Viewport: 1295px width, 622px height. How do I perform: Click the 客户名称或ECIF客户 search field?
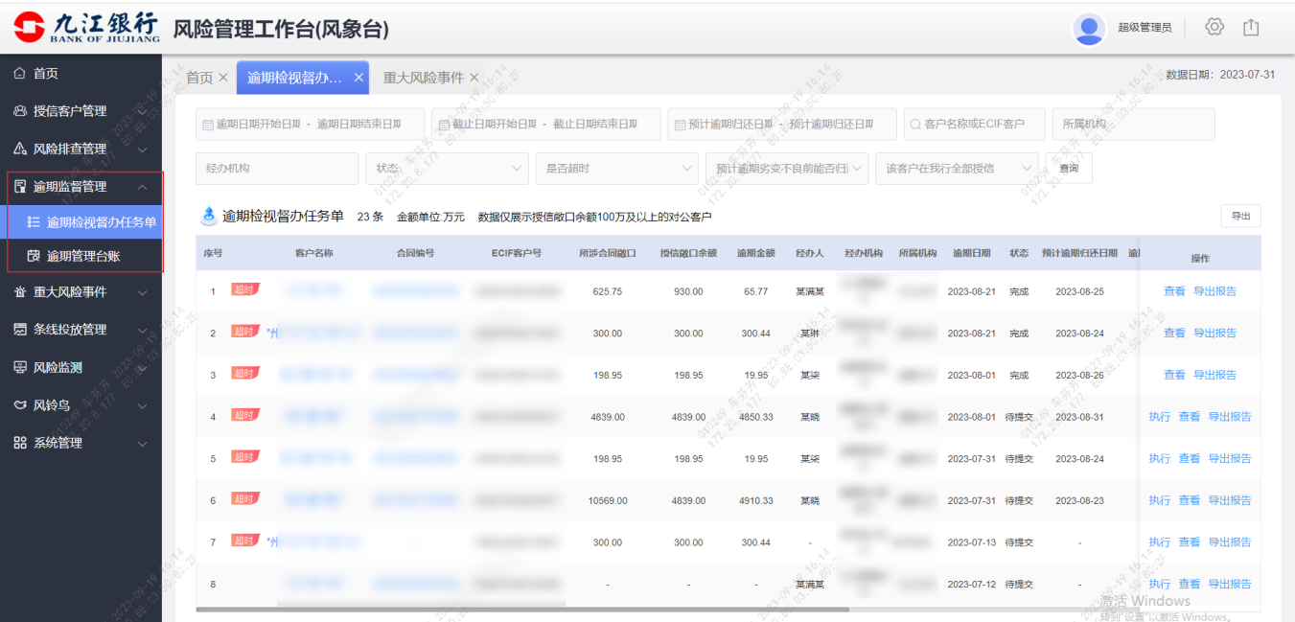point(974,124)
